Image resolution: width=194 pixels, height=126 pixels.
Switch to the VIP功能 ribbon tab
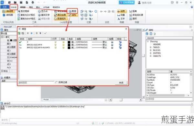pos(46,7)
